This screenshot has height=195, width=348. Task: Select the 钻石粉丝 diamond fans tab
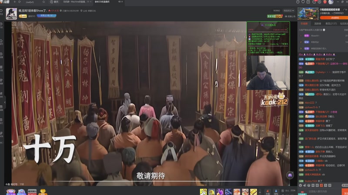(x=344, y=23)
